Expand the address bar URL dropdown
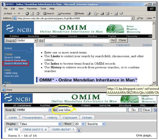 tap(133, 18)
